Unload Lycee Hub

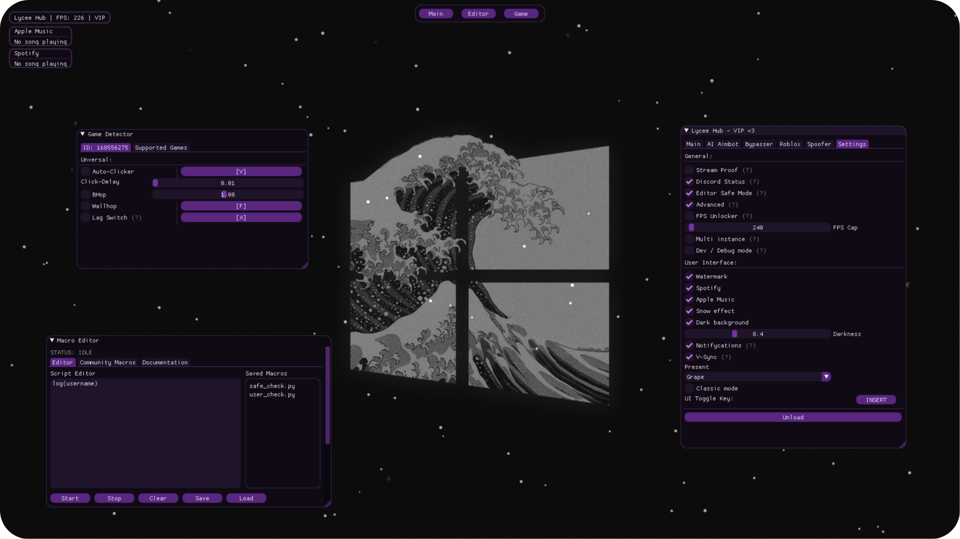tap(793, 417)
